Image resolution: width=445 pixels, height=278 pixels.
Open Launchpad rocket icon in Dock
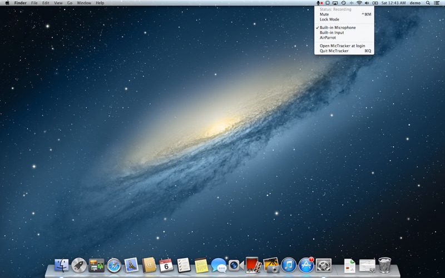[79, 265]
